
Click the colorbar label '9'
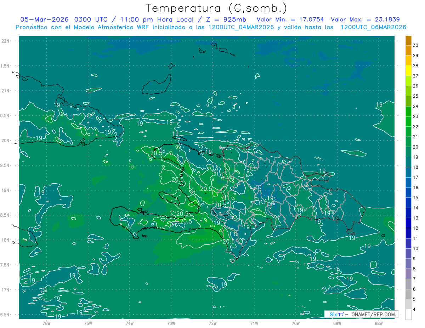[x=415, y=259]
